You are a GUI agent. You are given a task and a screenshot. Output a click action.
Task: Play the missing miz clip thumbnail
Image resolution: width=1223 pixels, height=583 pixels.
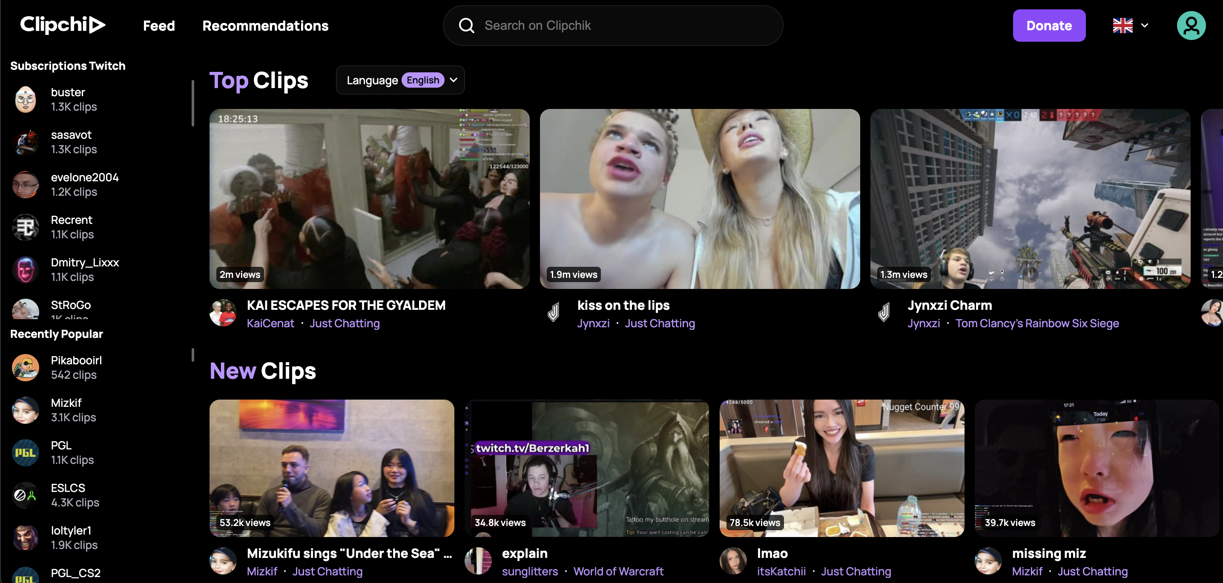tap(1097, 468)
